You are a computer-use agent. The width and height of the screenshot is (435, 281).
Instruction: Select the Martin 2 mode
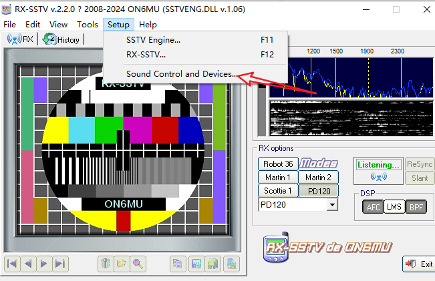tap(319, 178)
